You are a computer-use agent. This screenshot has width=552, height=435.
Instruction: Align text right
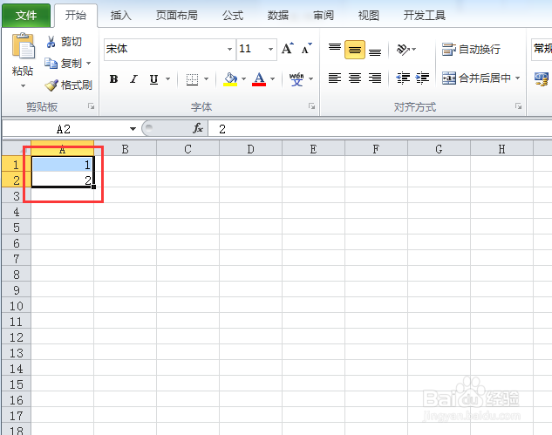375,78
